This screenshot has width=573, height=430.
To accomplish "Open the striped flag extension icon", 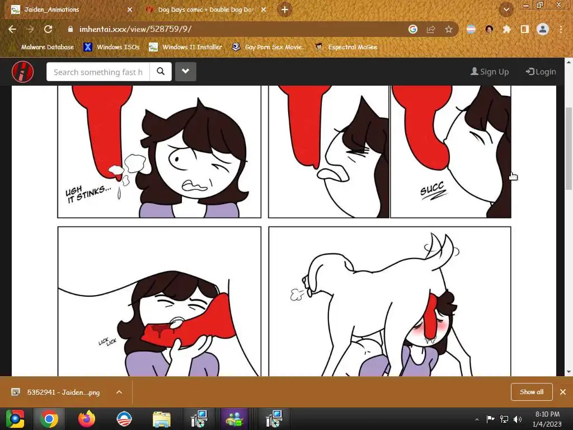I will [x=471, y=29].
